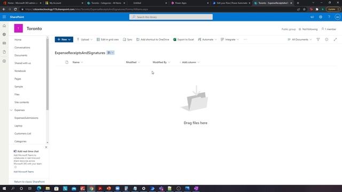This screenshot has height=192, width=342.
Task: Open the account profile avatar
Action: pos(337,17)
